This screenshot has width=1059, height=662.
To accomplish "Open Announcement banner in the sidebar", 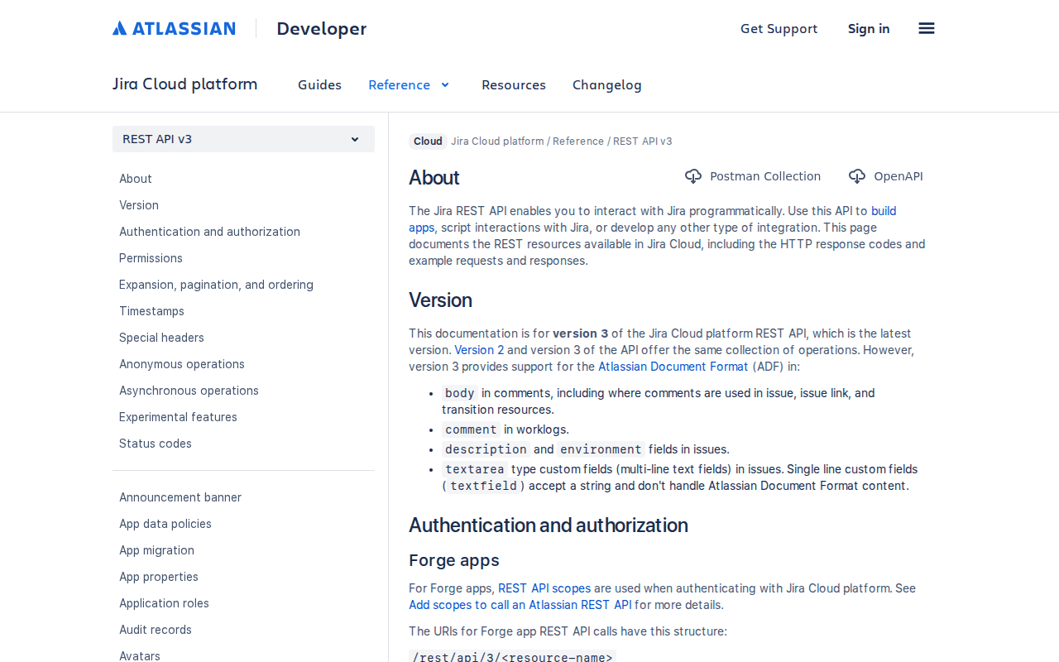I will pos(180,497).
